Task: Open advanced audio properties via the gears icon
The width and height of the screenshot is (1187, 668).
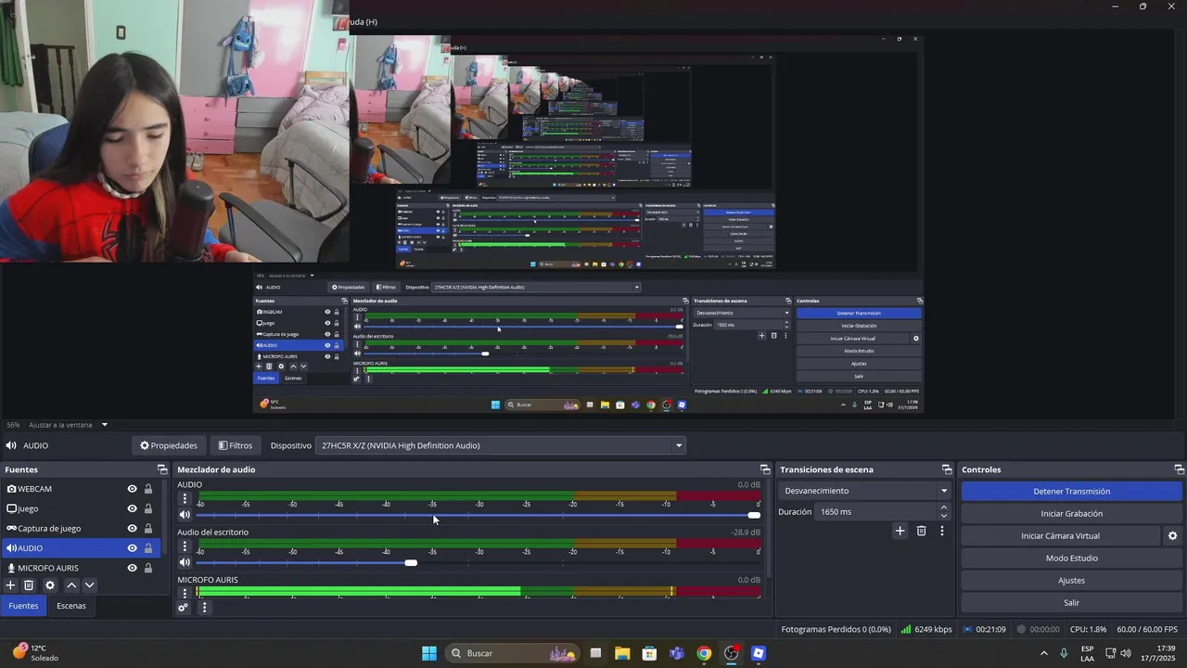Action: click(184, 608)
